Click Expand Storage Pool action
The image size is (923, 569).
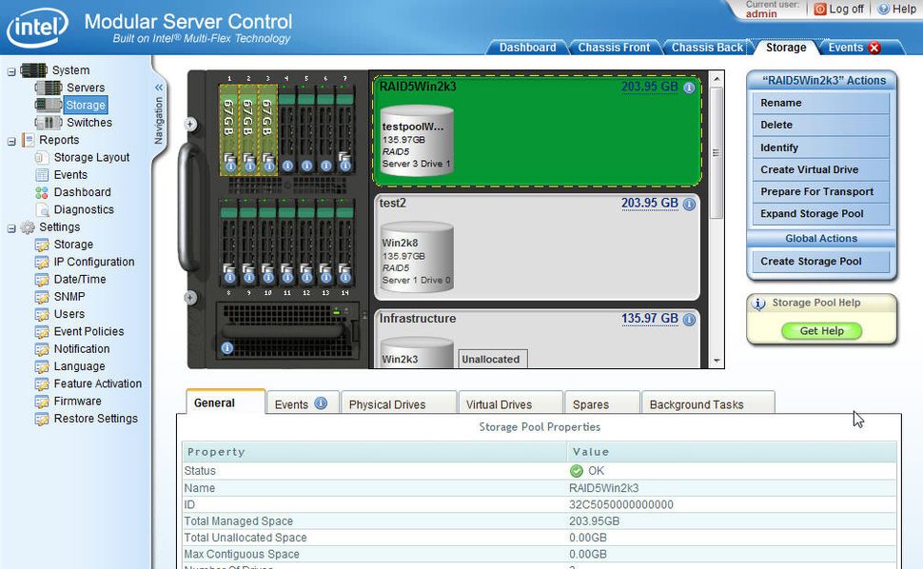[x=820, y=213]
